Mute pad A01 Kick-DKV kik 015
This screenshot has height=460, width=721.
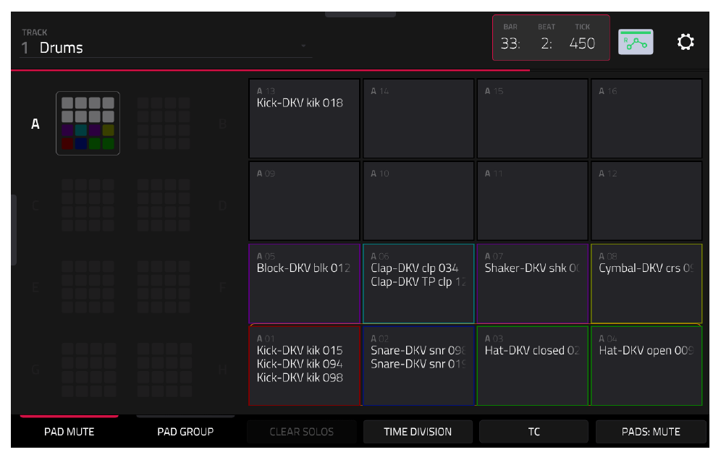(x=304, y=366)
